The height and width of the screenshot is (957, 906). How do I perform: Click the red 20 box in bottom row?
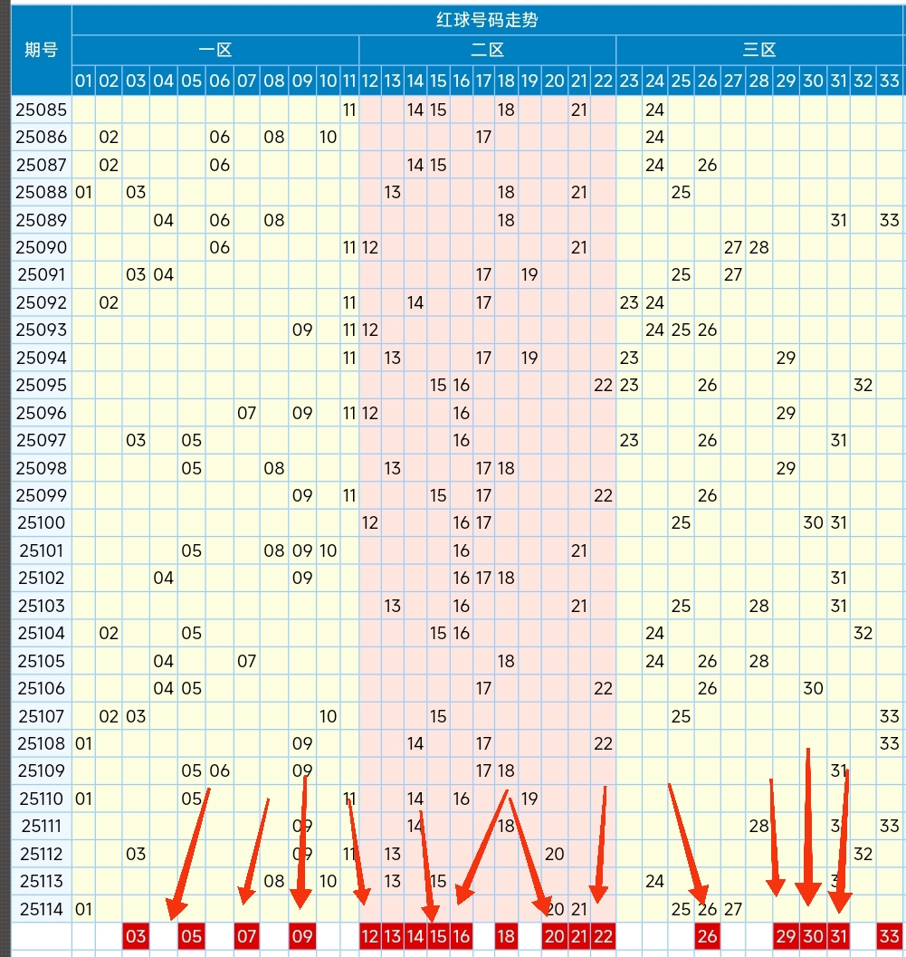point(554,935)
